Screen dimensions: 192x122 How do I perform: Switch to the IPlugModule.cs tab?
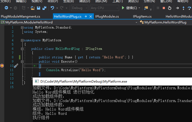pyautogui.click(x=107, y=17)
